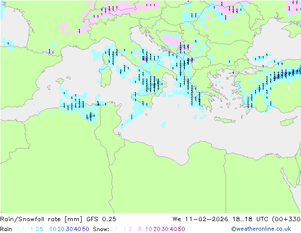Click the island of Corsica on the map
This screenshot has height=233, width=301.
click(x=107, y=58)
